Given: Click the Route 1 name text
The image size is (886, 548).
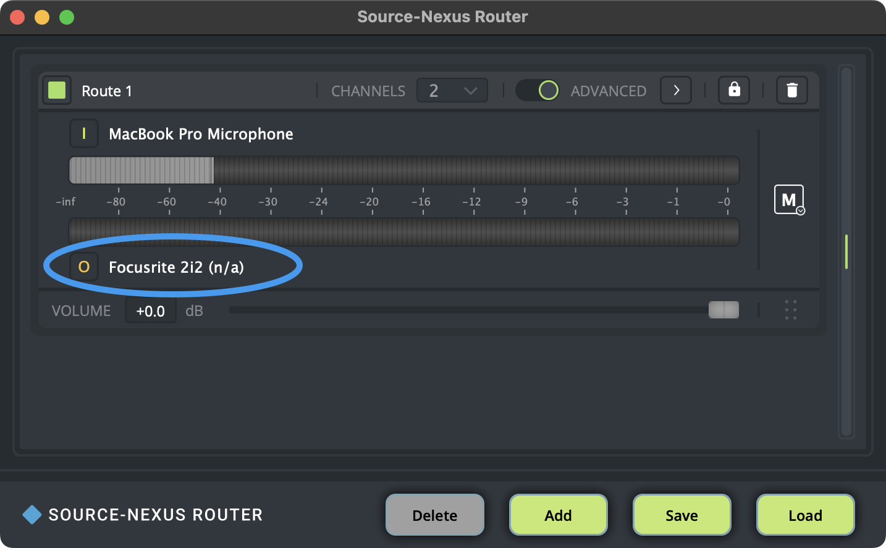Looking at the screenshot, I should click(x=107, y=91).
